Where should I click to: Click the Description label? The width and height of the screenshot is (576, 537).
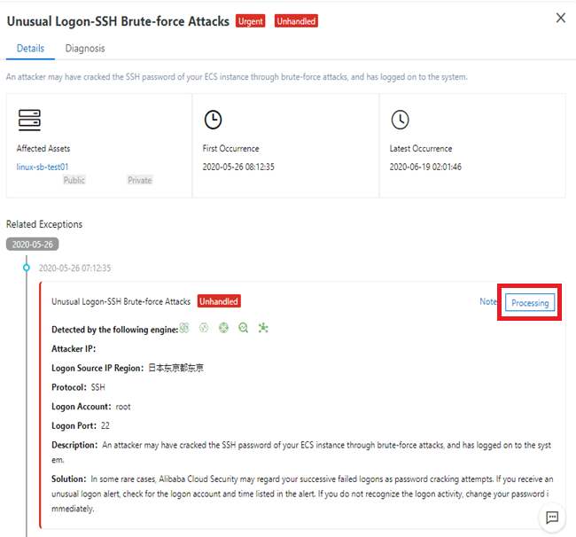(74, 445)
